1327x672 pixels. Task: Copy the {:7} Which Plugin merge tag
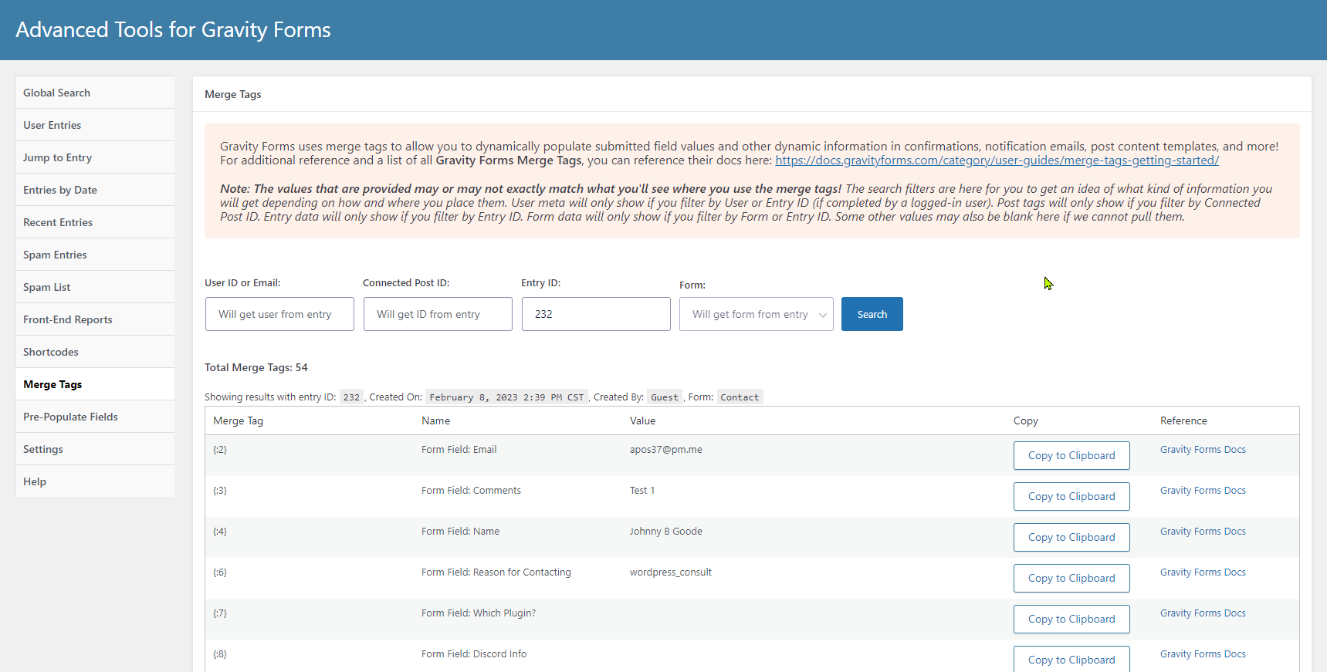tap(1071, 619)
